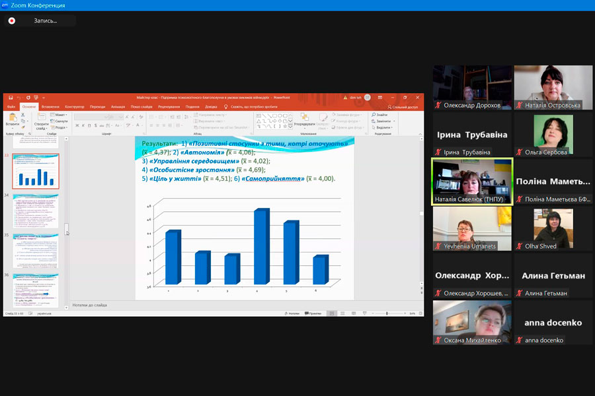Start slideshow from the status bar

click(365, 313)
